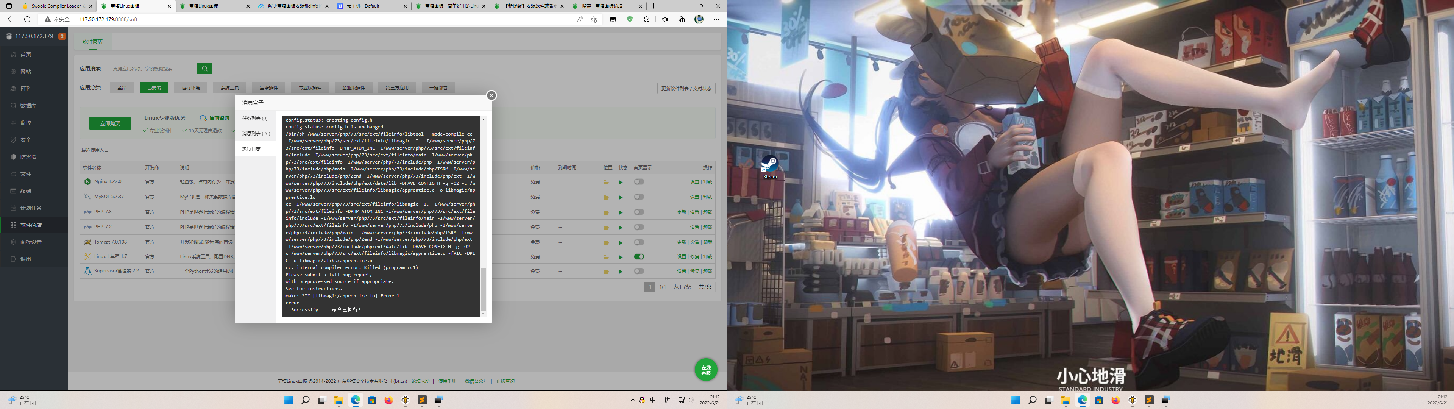The image size is (1454, 409).
Task: Click the Supervisor管理器 status play icon
Action: click(621, 271)
